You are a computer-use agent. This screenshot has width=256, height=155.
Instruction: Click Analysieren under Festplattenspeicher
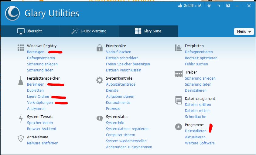tap(36, 109)
